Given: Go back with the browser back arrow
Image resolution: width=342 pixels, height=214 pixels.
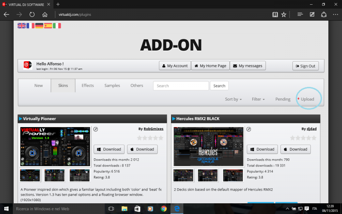Looking at the screenshot, I should coord(6,15).
